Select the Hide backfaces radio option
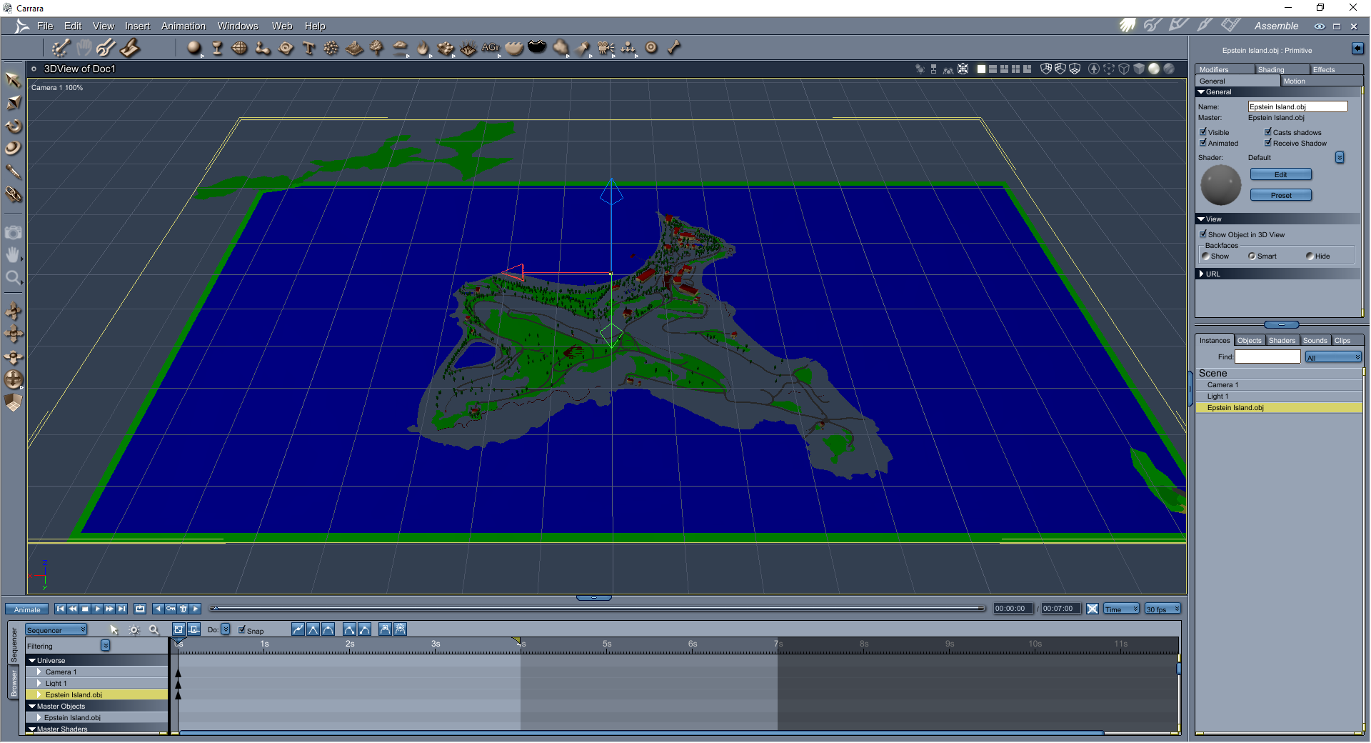 pyautogui.click(x=1310, y=256)
